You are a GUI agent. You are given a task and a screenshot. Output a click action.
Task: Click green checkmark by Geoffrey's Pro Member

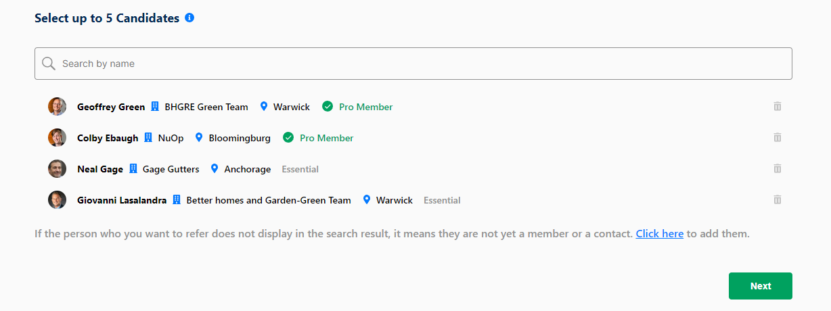[x=328, y=107]
